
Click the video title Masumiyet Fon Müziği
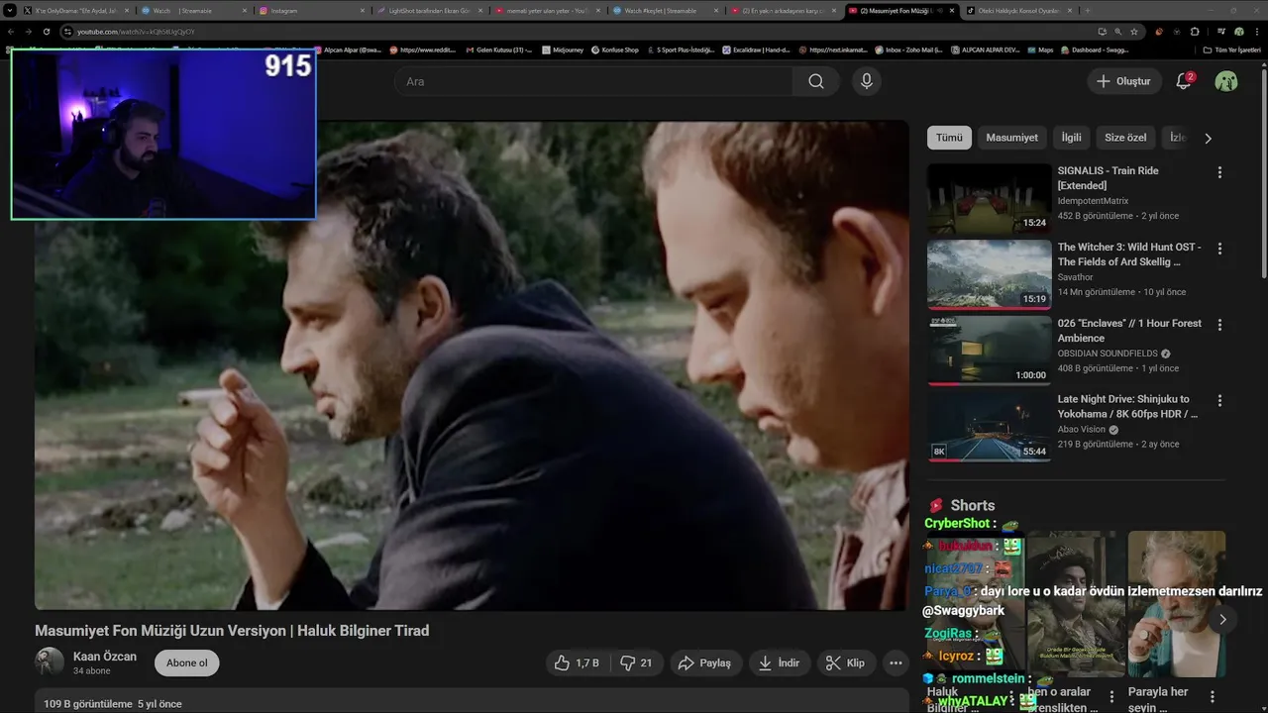(232, 631)
